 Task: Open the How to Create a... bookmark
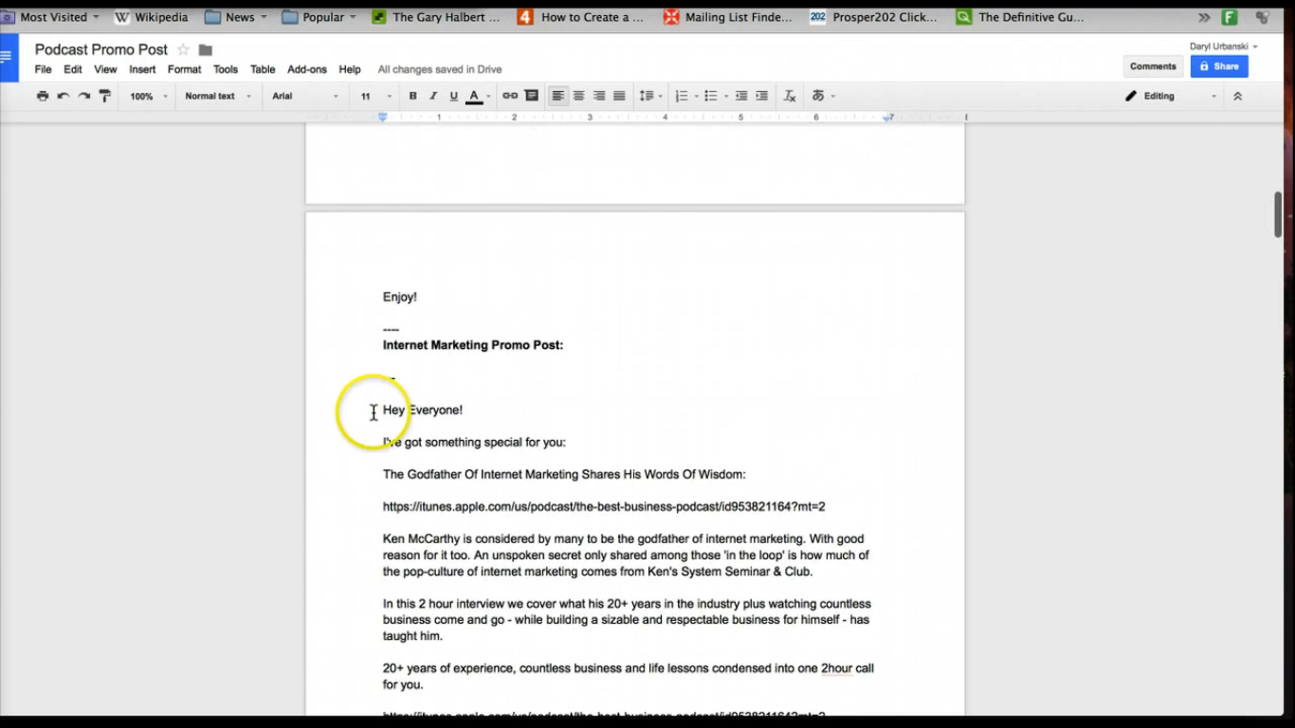coord(580,17)
